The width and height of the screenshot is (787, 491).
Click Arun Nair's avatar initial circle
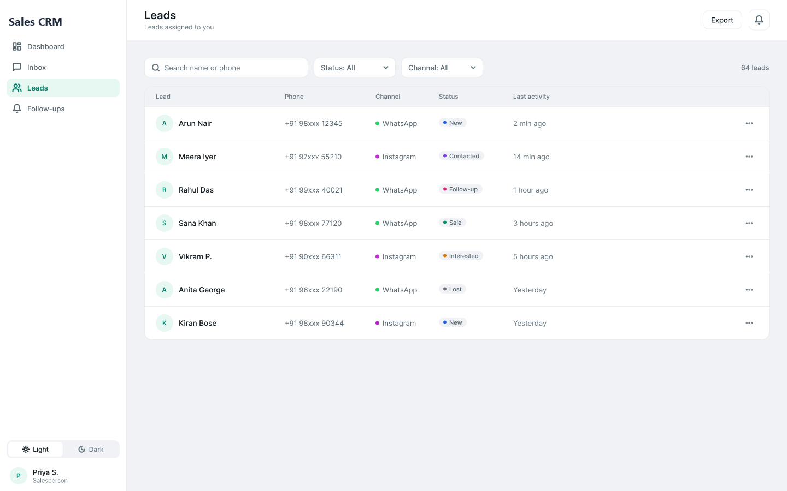click(165, 123)
